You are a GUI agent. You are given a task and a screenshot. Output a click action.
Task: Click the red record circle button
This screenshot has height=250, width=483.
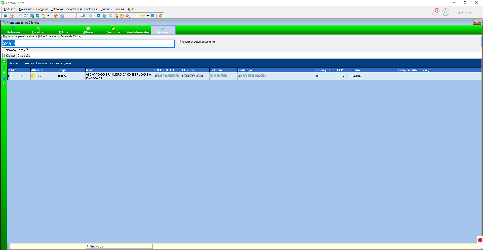(480, 240)
